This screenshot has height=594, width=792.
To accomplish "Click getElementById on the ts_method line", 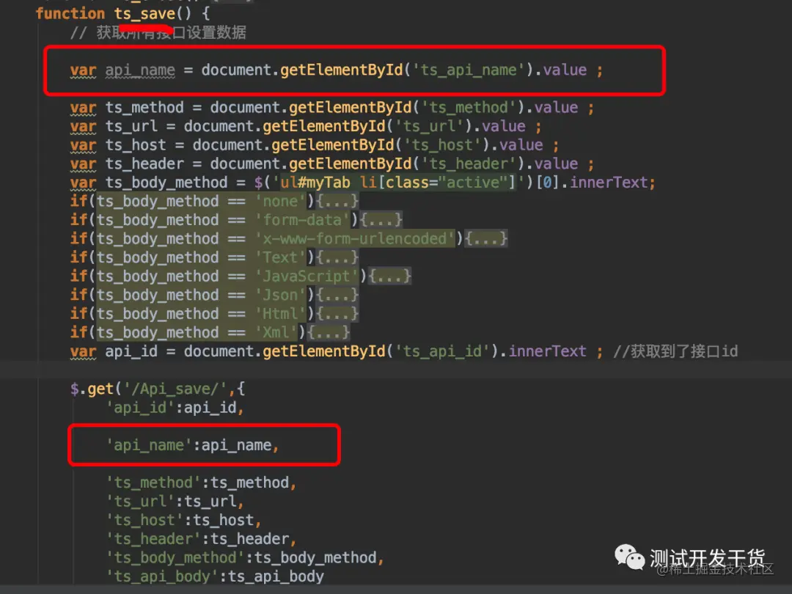I will tap(350, 108).
